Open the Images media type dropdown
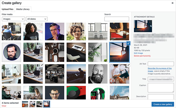 coord(13,19)
